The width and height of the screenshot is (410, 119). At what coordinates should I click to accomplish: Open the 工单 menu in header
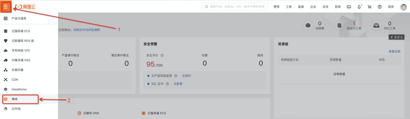pyautogui.click(x=289, y=6)
